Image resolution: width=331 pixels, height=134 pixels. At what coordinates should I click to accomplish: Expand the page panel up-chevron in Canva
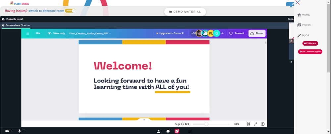pos(144,120)
